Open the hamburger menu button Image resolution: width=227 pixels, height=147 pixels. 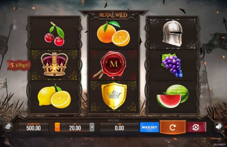pyautogui.click(x=8, y=127)
